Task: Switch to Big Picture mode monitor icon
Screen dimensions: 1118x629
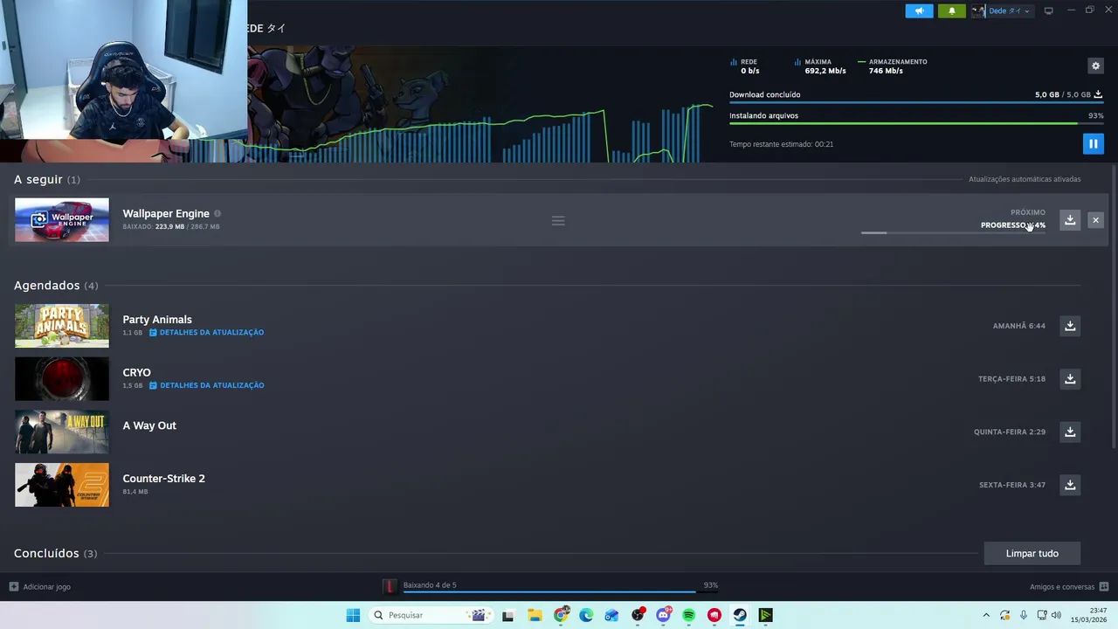Action: click(1048, 10)
